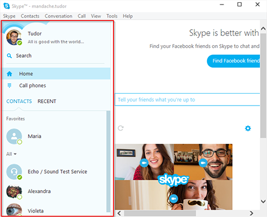Click the Home house icon
The width and height of the screenshot is (267, 217).
(x=9, y=74)
